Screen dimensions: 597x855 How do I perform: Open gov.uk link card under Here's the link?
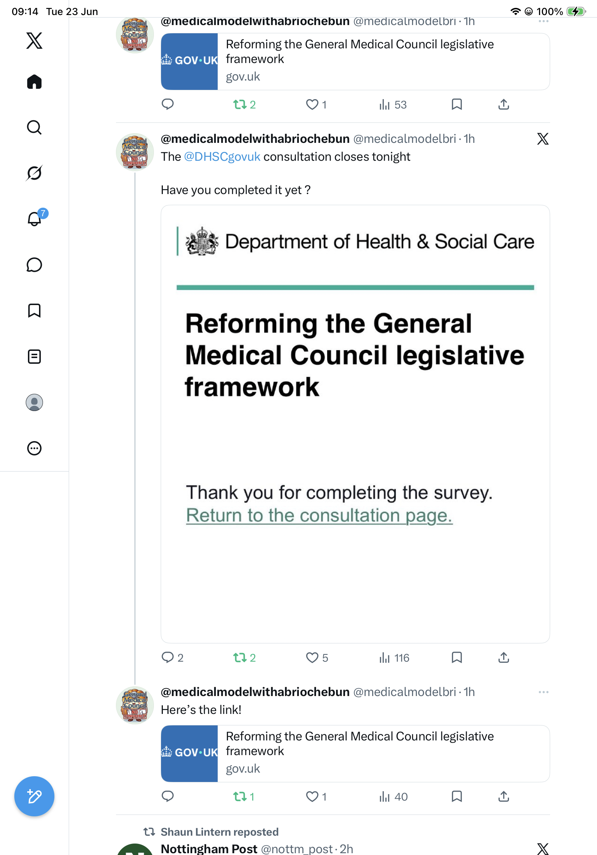coord(355,754)
